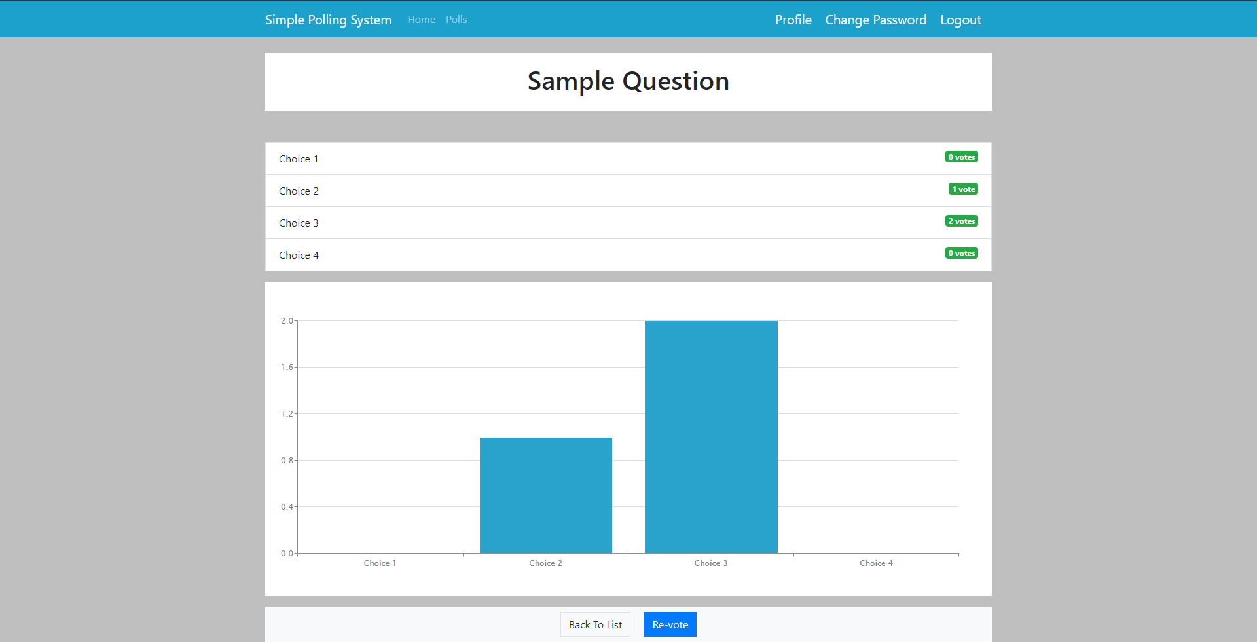This screenshot has width=1257, height=642.
Task: Click the Choice 4 x-axis label
Action: point(876,563)
